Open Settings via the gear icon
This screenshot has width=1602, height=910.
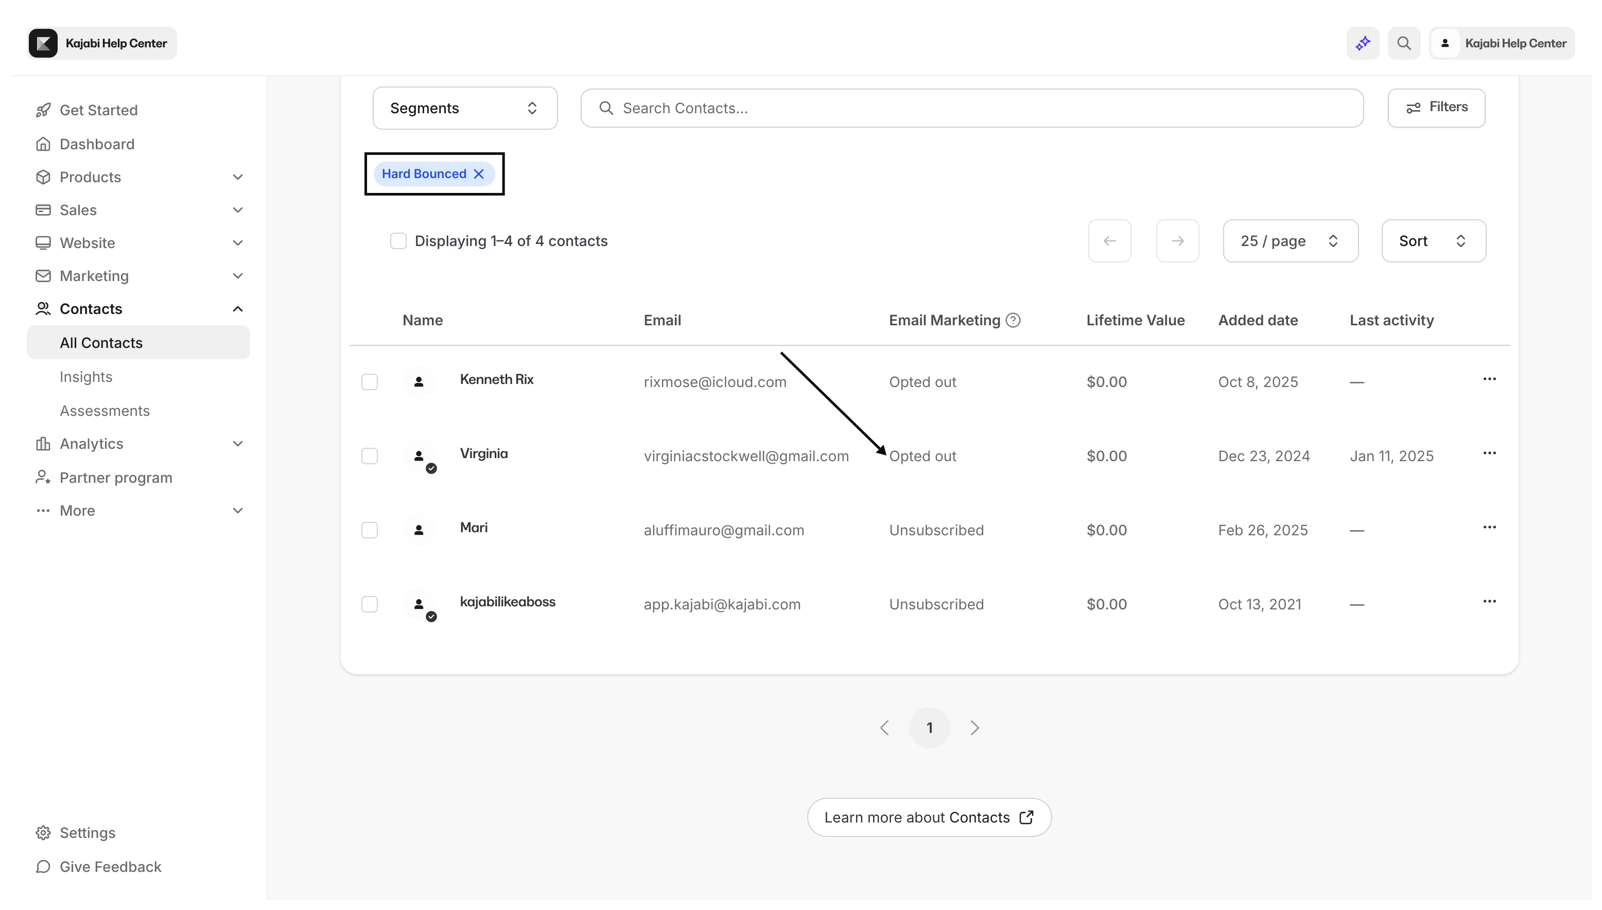tap(43, 832)
